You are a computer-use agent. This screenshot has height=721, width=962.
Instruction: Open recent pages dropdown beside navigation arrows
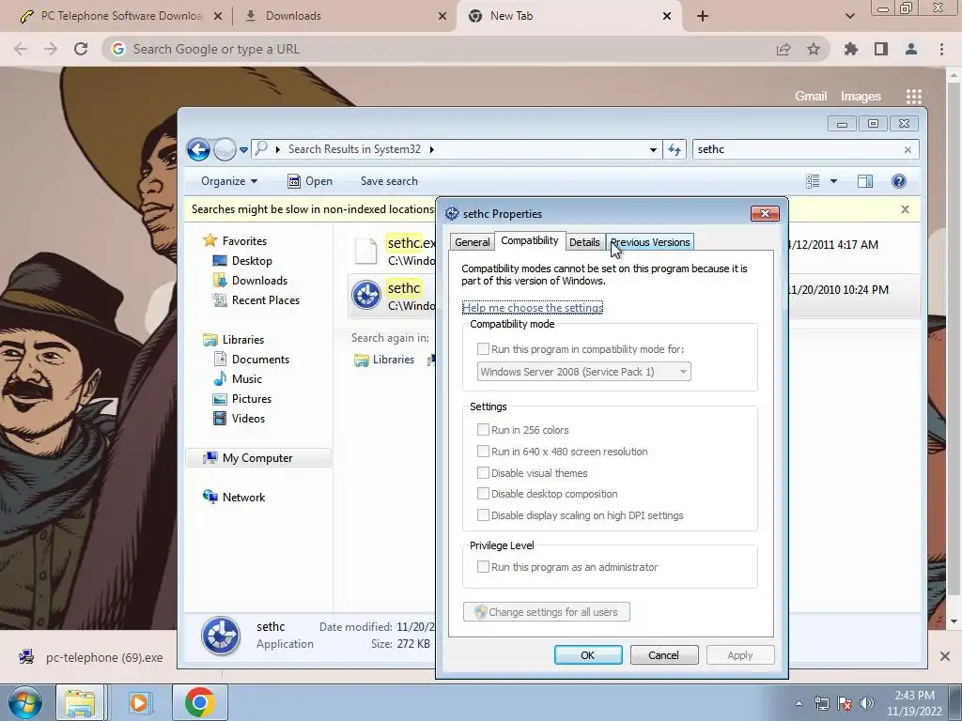pos(243,149)
